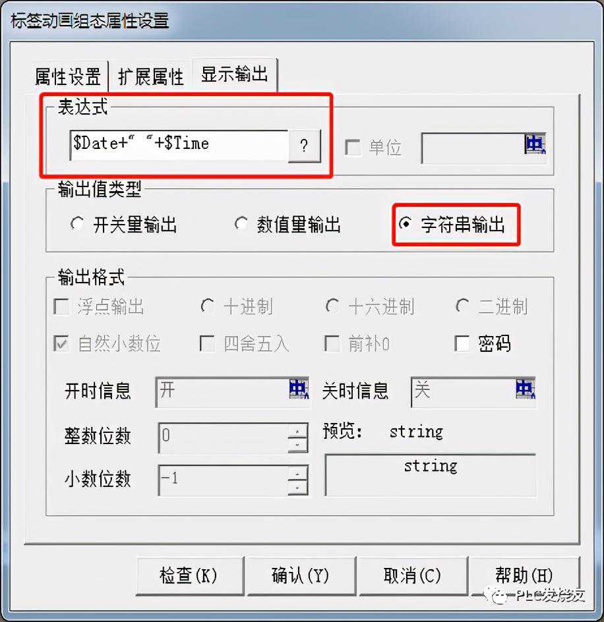Choose 字符串输出 radio option
Screen dimensions: 604x622
click(405, 224)
